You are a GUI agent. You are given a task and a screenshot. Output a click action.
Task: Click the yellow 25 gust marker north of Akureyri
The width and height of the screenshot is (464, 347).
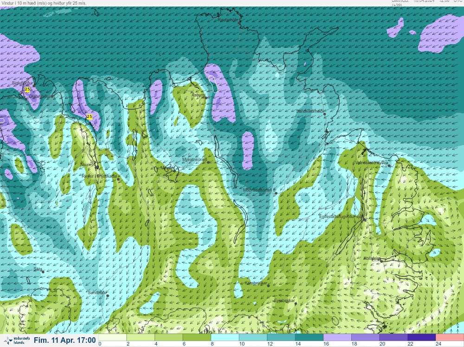pos(90,117)
